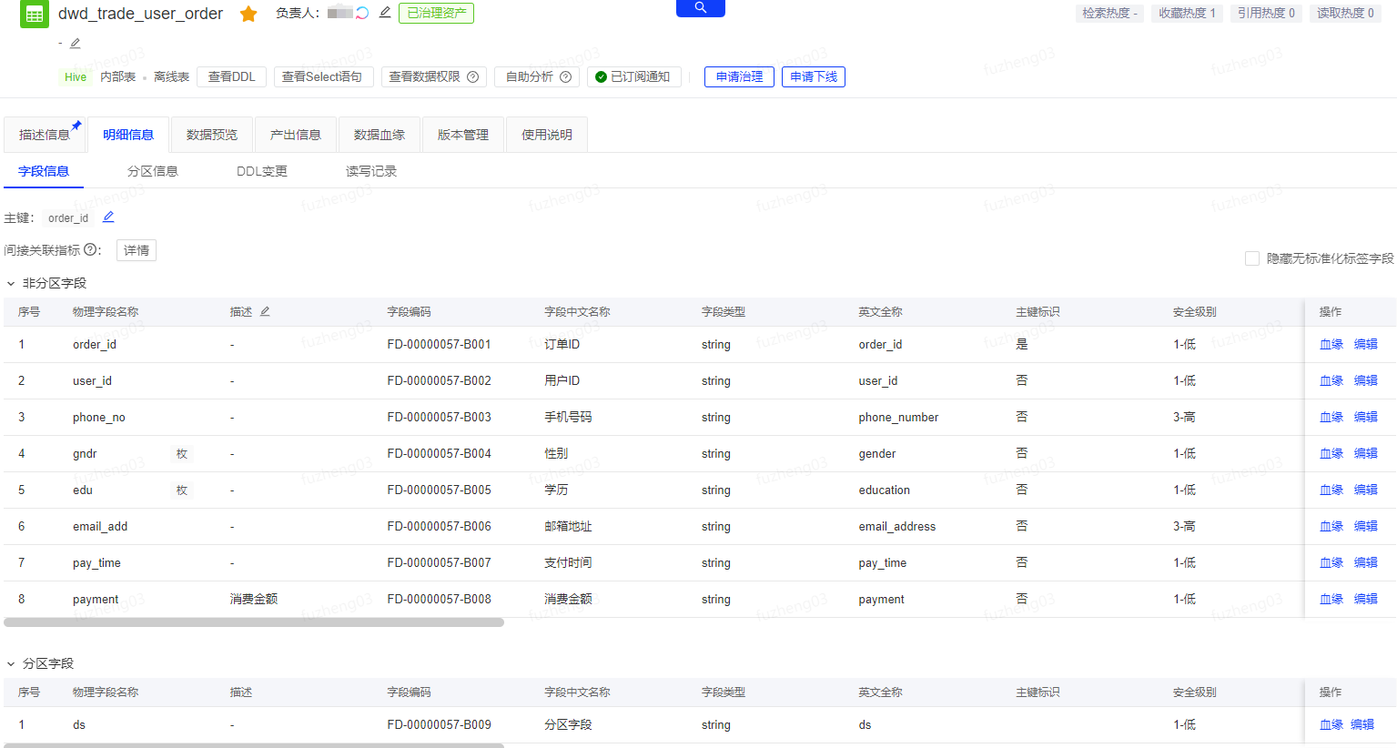Edit primary key order_id pencil icon
This screenshot has width=1397, height=748.
click(x=108, y=217)
